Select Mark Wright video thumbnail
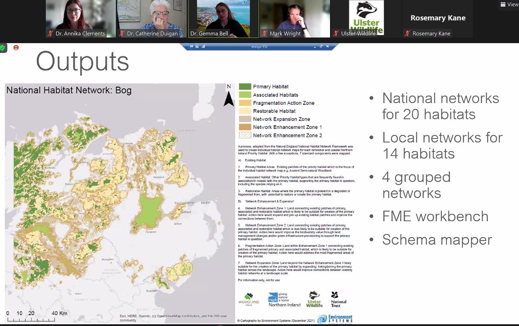Screen dimensions: 519x326 click(x=295, y=19)
